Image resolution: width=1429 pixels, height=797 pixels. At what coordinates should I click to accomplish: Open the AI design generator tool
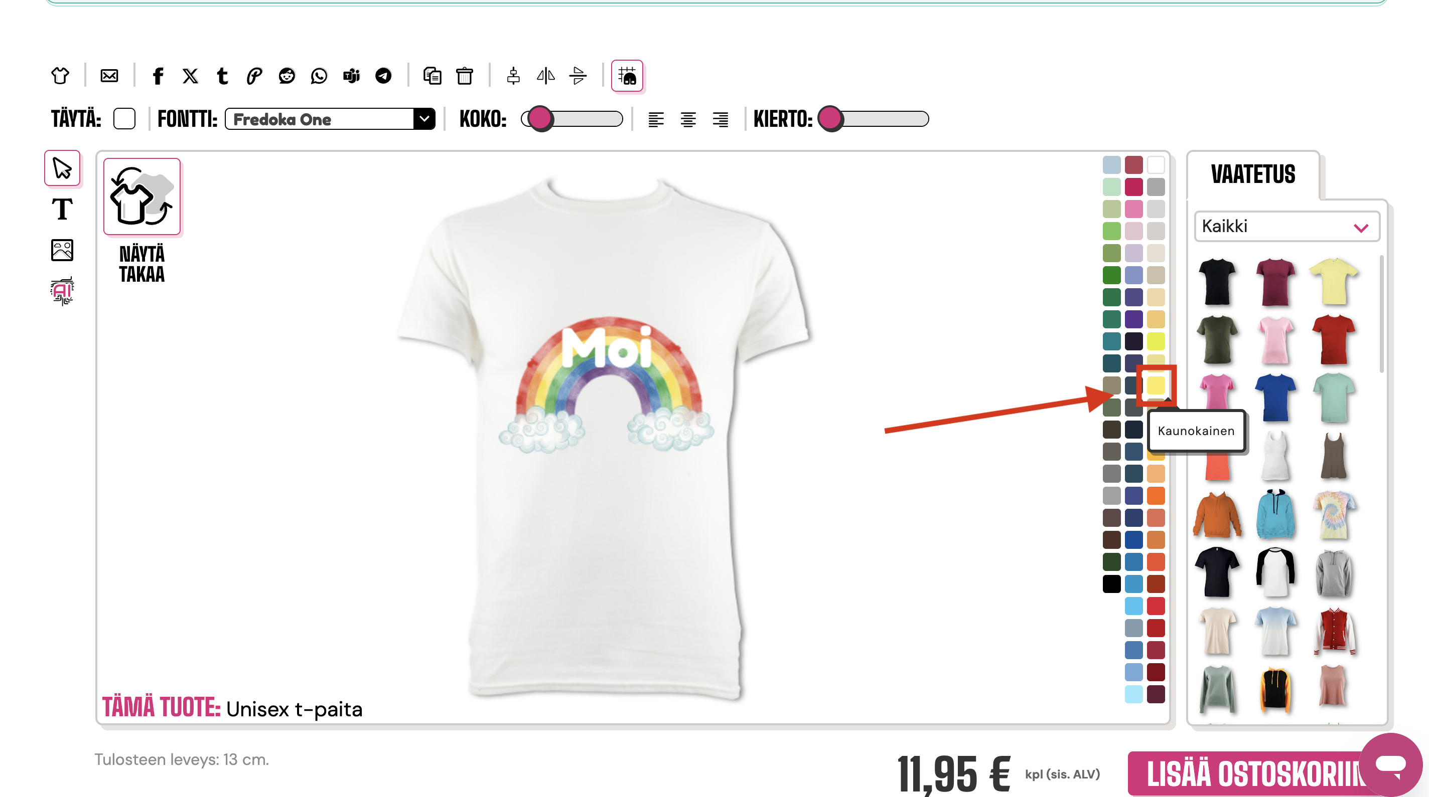[62, 291]
